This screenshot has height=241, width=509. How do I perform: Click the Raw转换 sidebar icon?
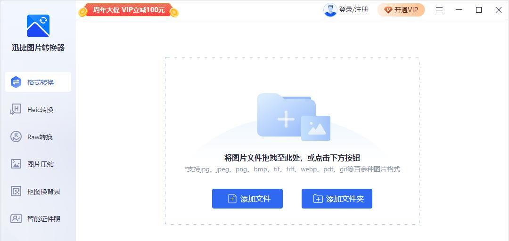tap(16, 137)
